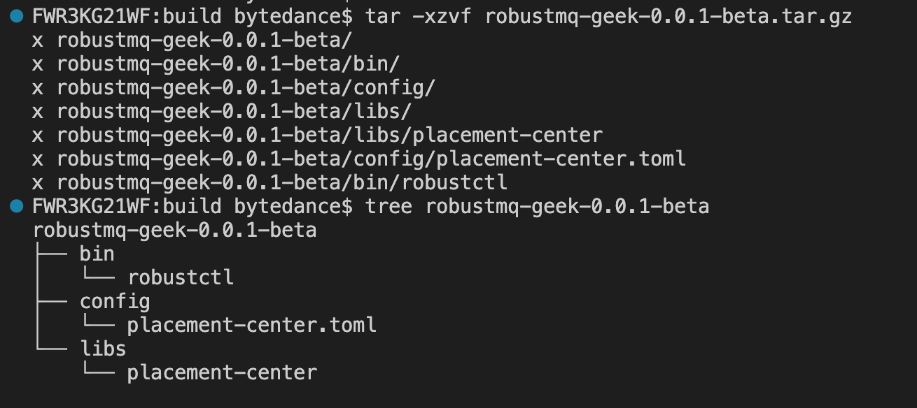Click the tree command text in the terminal
Viewport: 917px width, 408px height.
pyautogui.click(x=537, y=206)
